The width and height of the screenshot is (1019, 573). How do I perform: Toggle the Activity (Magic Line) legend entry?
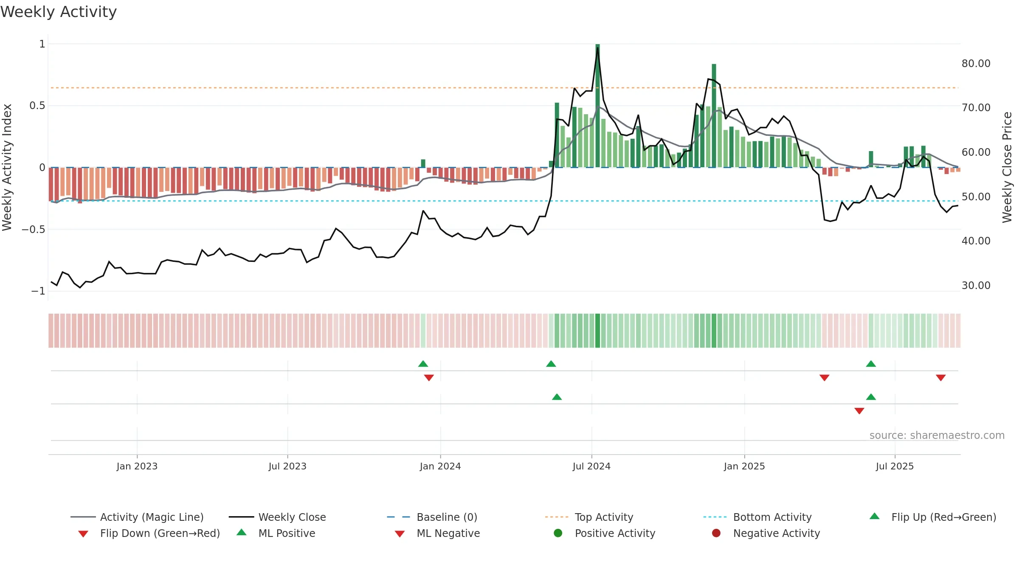point(137,517)
